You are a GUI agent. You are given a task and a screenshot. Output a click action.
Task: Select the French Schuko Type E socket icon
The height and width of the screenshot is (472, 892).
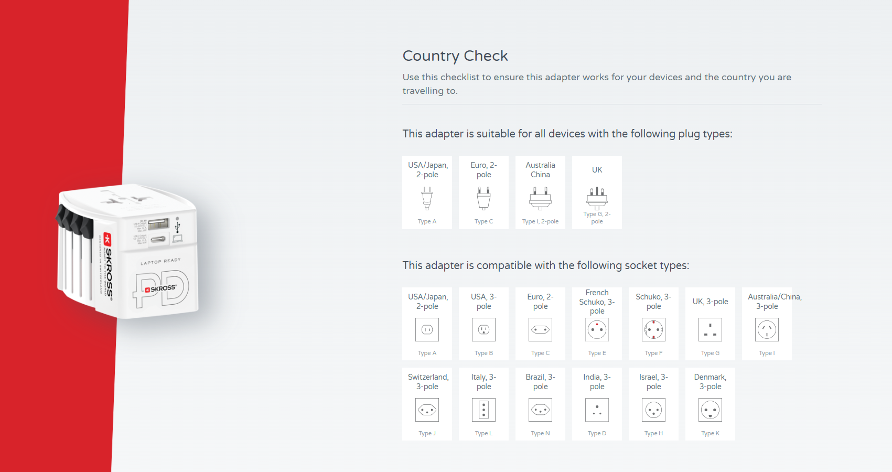tap(597, 330)
